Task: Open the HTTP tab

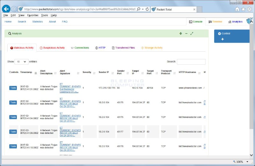Action: (100, 48)
